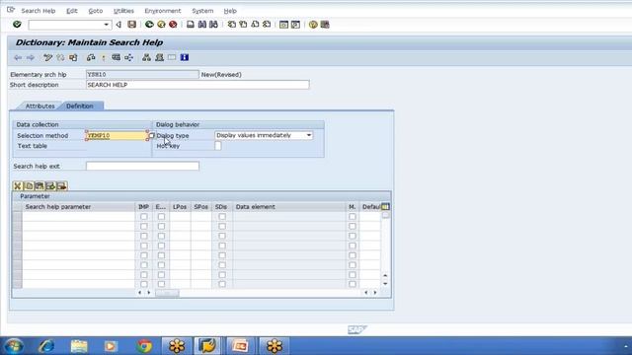Open the Help menu
This screenshot has height=355, width=632.
point(230,11)
